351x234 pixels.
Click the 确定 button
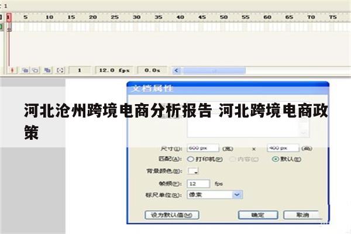coord(258,215)
